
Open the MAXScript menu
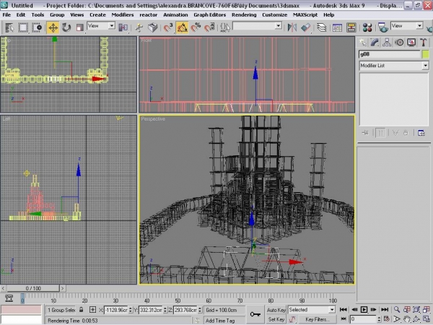[305, 14]
